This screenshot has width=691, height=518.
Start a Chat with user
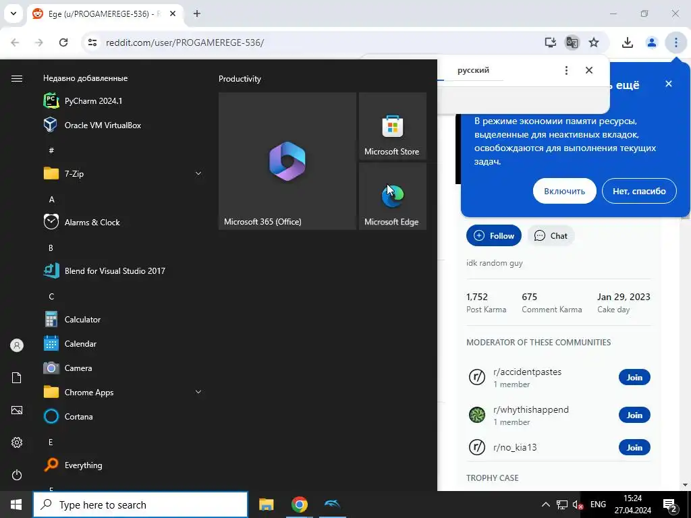[x=551, y=235]
